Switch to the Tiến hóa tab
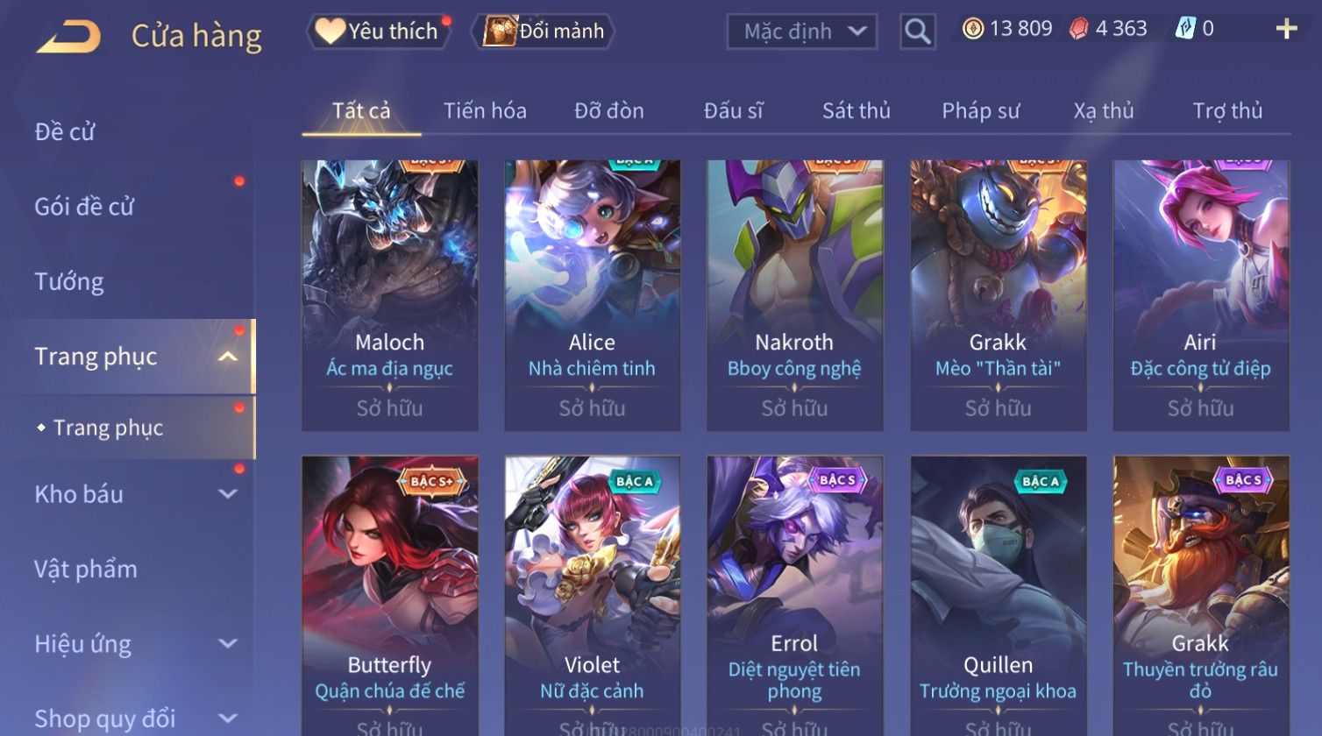Image resolution: width=1322 pixels, height=736 pixels. (x=485, y=110)
